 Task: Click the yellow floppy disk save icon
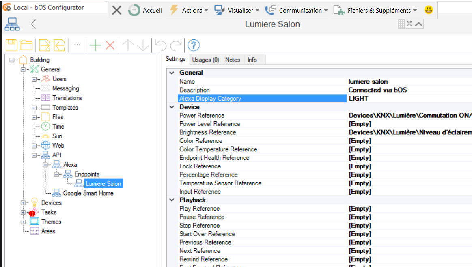[x=12, y=45]
